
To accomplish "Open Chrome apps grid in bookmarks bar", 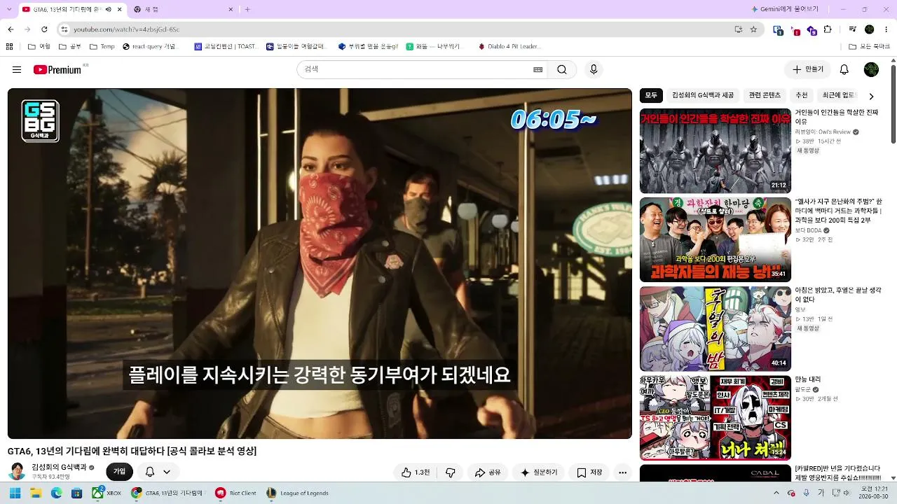I will pos(9,47).
